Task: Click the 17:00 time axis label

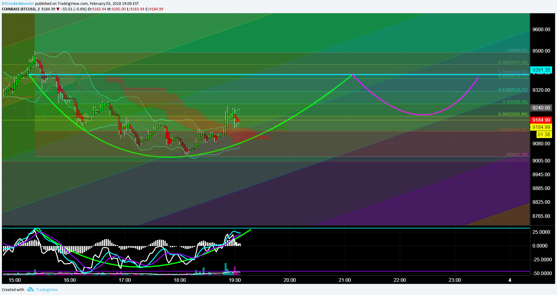Action: pos(125,280)
